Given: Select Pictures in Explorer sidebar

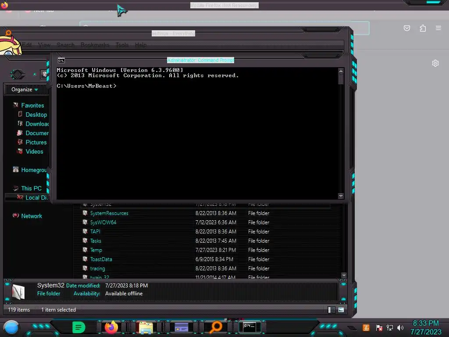Looking at the screenshot, I should click(36, 142).
